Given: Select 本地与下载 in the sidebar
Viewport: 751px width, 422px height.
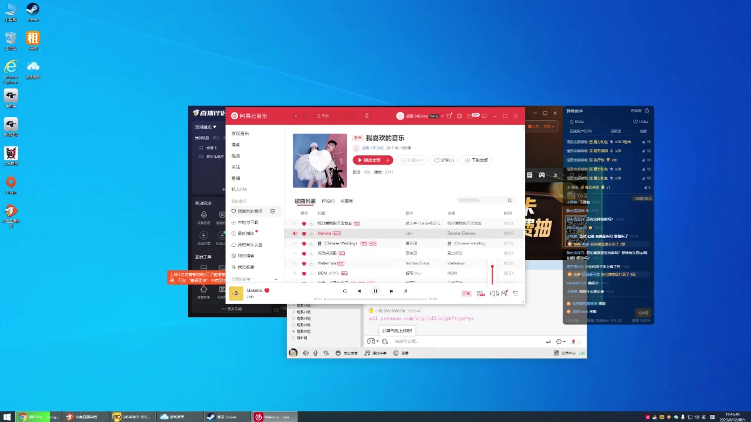Looking at the screenshot, I should coord(245,222).
